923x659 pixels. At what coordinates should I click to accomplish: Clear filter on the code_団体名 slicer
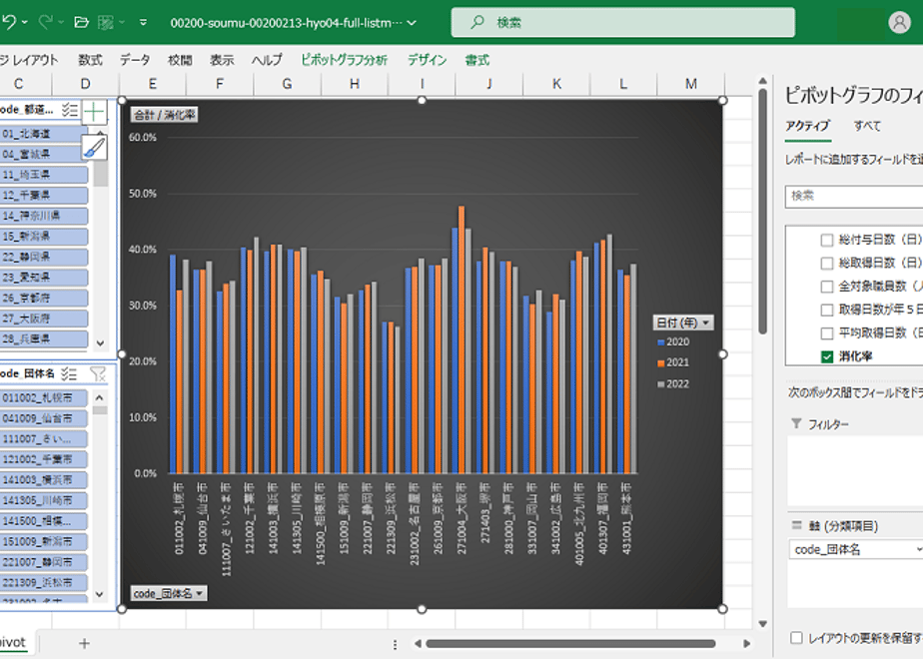coord(98,373)
